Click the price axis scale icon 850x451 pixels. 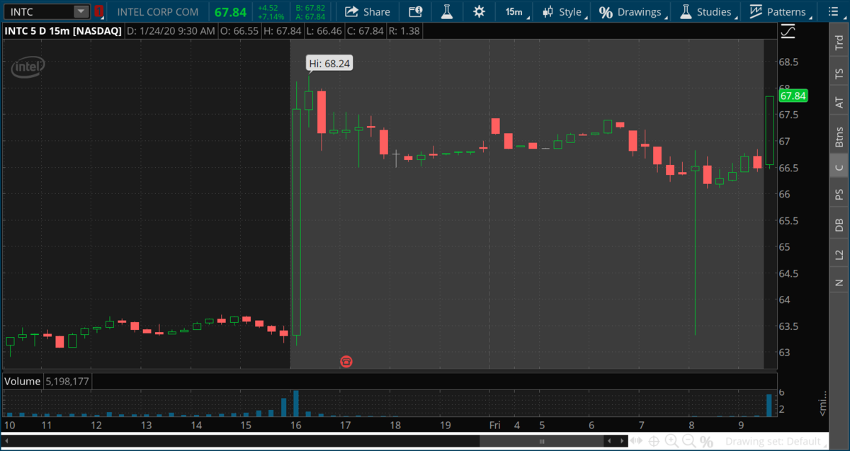[787, 31]
